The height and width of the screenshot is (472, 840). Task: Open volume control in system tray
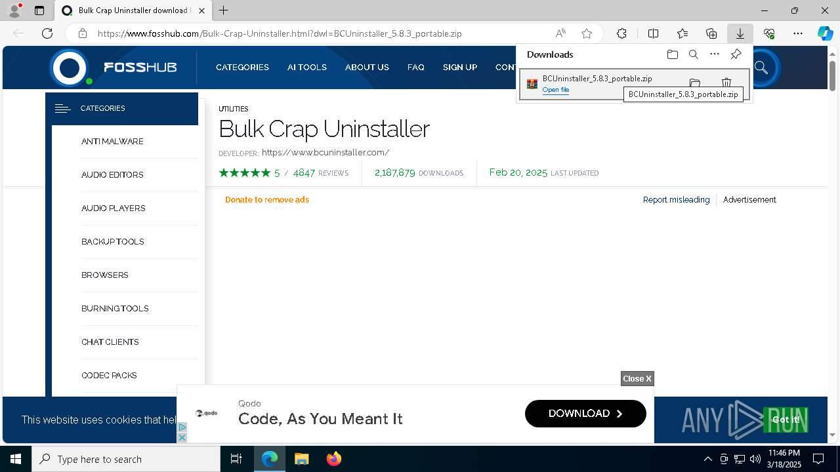(x=755, y=459)
